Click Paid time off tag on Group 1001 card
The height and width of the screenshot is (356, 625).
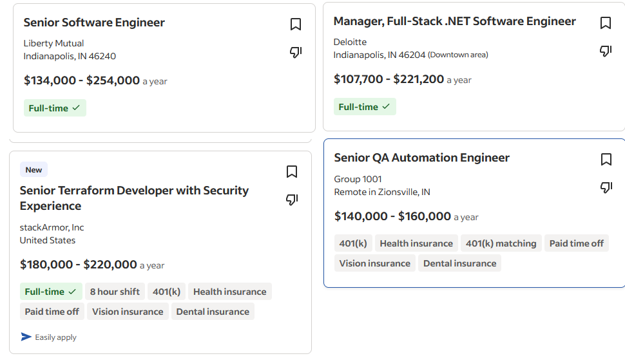click(x=577, y=243)
